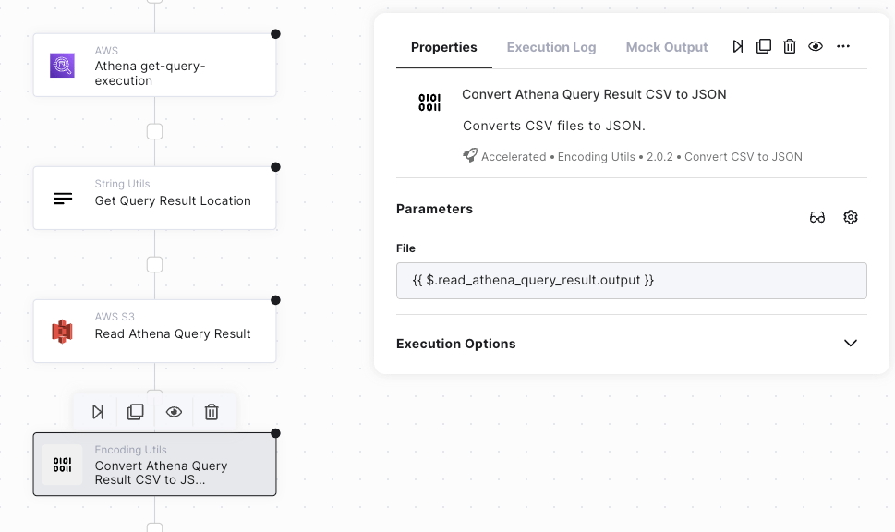Click connector square below Get Query Result Location

[x=155, y=265]
